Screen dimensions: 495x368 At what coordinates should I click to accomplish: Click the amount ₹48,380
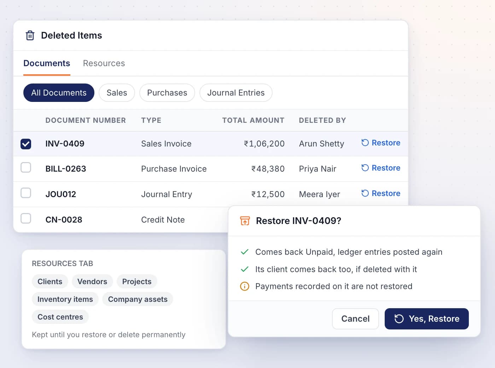tap(268, 169)
